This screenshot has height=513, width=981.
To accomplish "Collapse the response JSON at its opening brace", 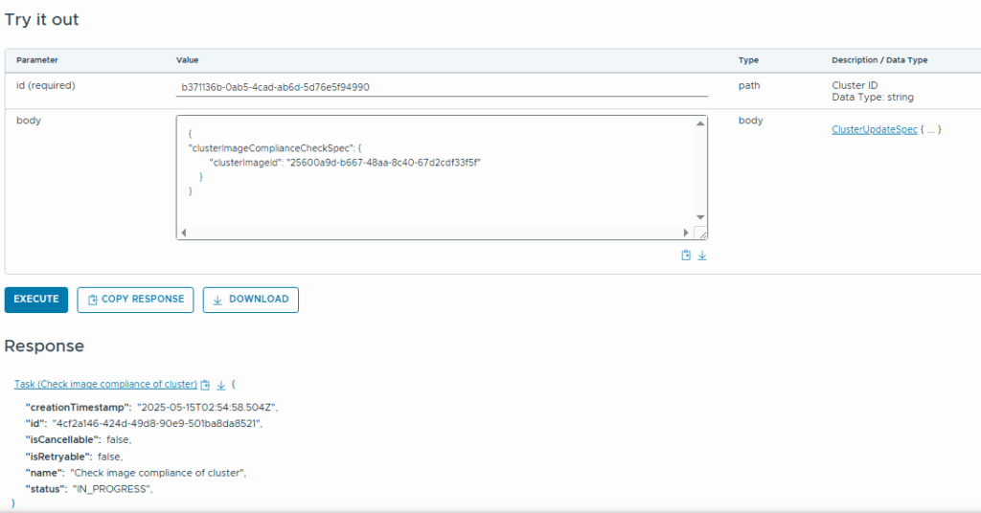I will (233, 385).
